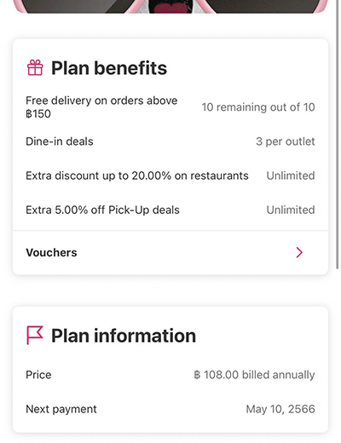Click the ฿ 108.00 billed annually value
Viewport: 341px width, 443px height.
tap(254, 375)
